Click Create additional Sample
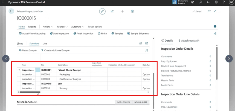The height and width of the screenshot is (111, 235). [55, 50]
